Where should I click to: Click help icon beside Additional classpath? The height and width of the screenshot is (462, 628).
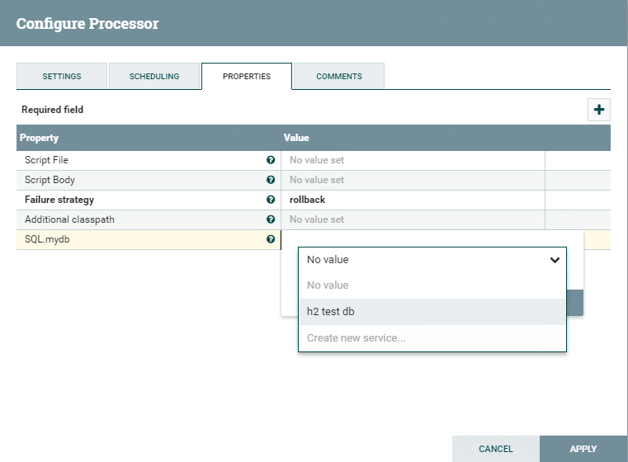tap(271, 219)
